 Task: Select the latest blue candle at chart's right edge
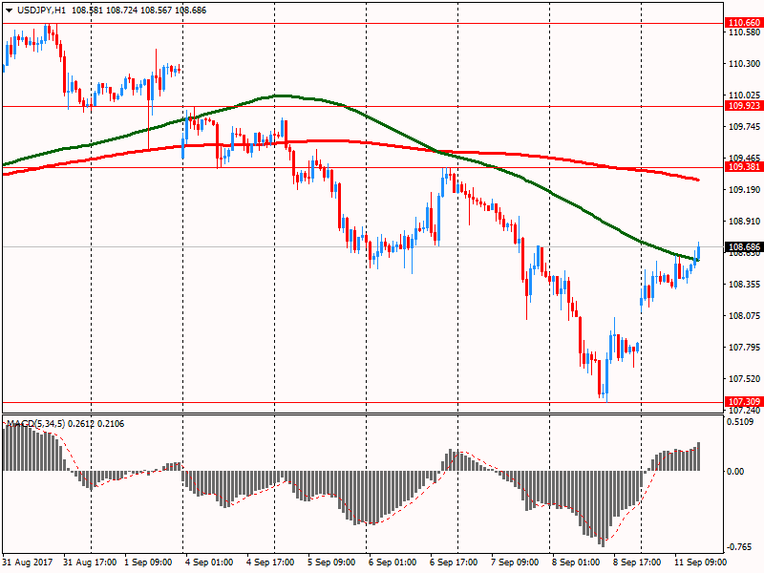click(x=699, y=252)
